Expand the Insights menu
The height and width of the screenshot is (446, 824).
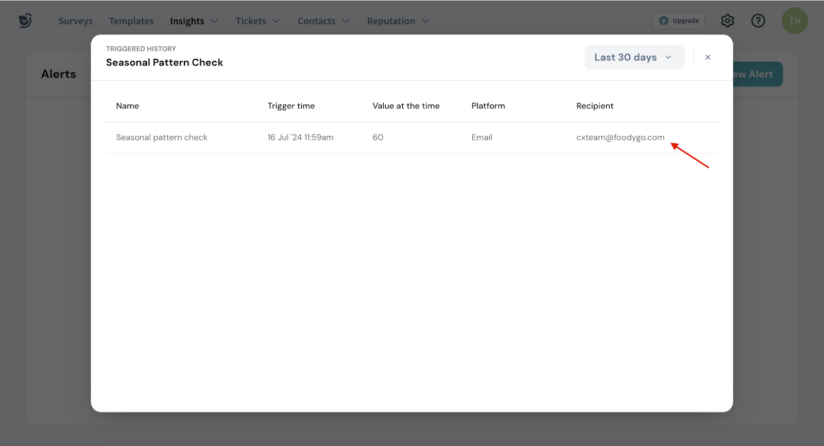[x=194, y=21]
